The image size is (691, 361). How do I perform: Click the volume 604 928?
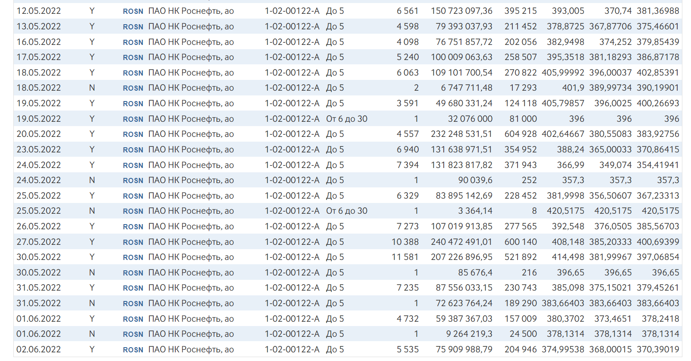tap(521, 134)
